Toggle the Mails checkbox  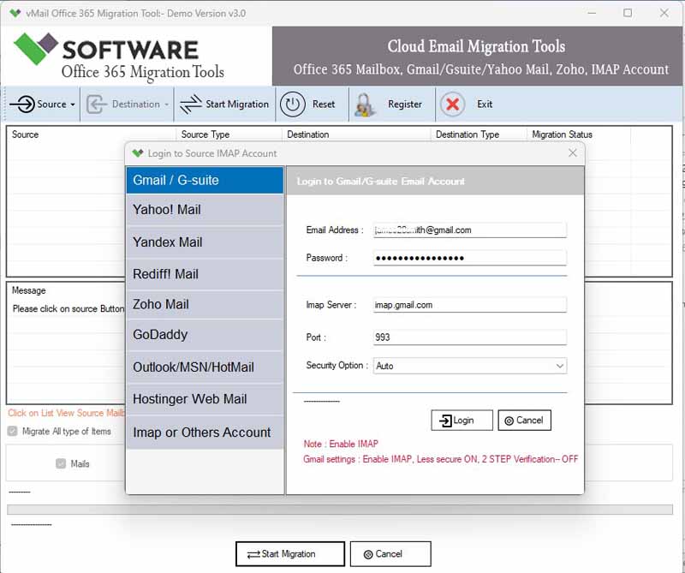click(61, 463)
